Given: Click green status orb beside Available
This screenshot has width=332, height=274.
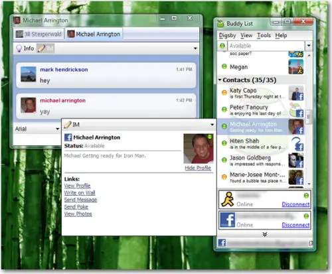Looking at the screenshot, I should (x=222, y=46).
